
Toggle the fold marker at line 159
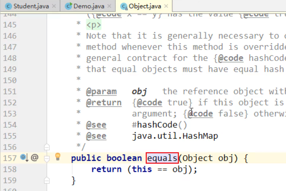(x=47, y=180)
